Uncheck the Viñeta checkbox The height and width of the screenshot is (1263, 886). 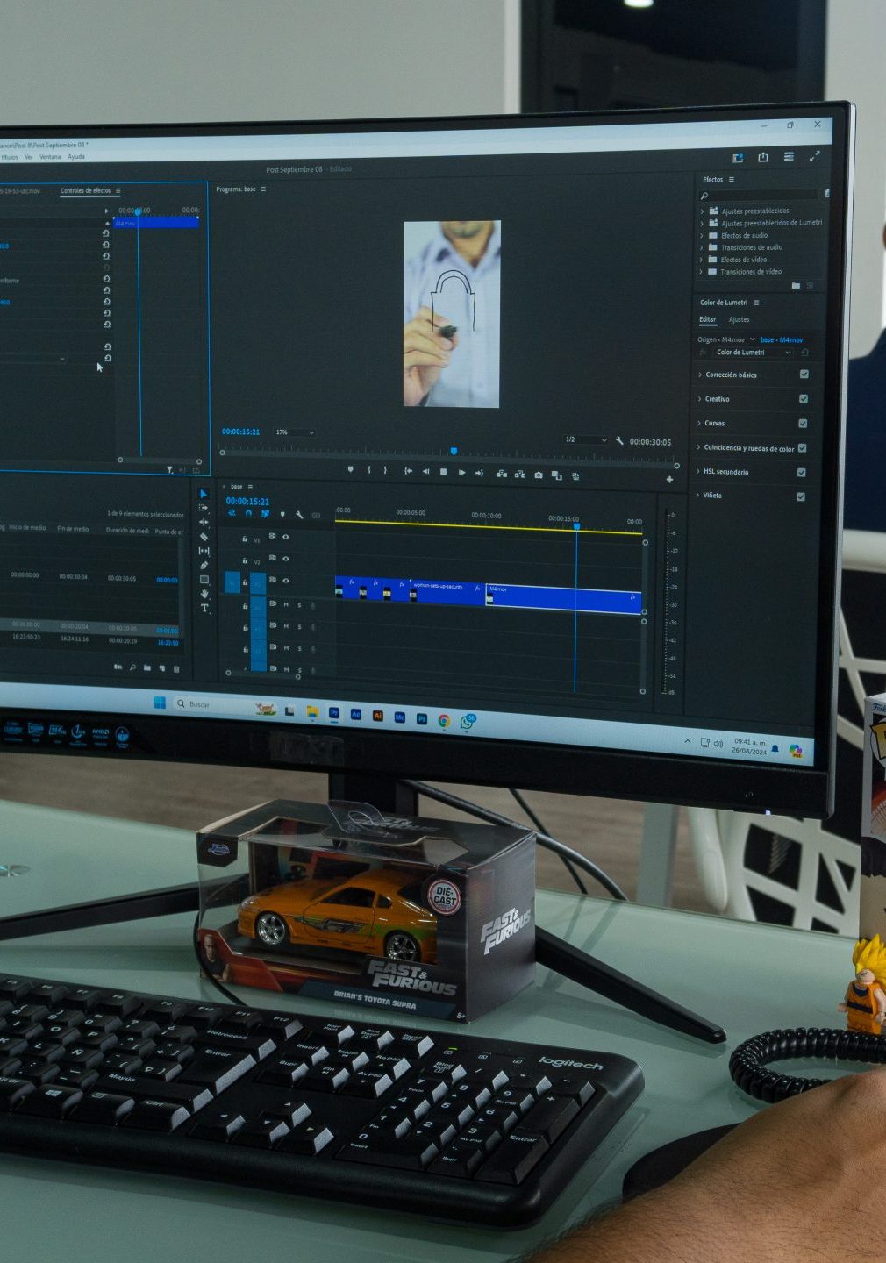801,496
